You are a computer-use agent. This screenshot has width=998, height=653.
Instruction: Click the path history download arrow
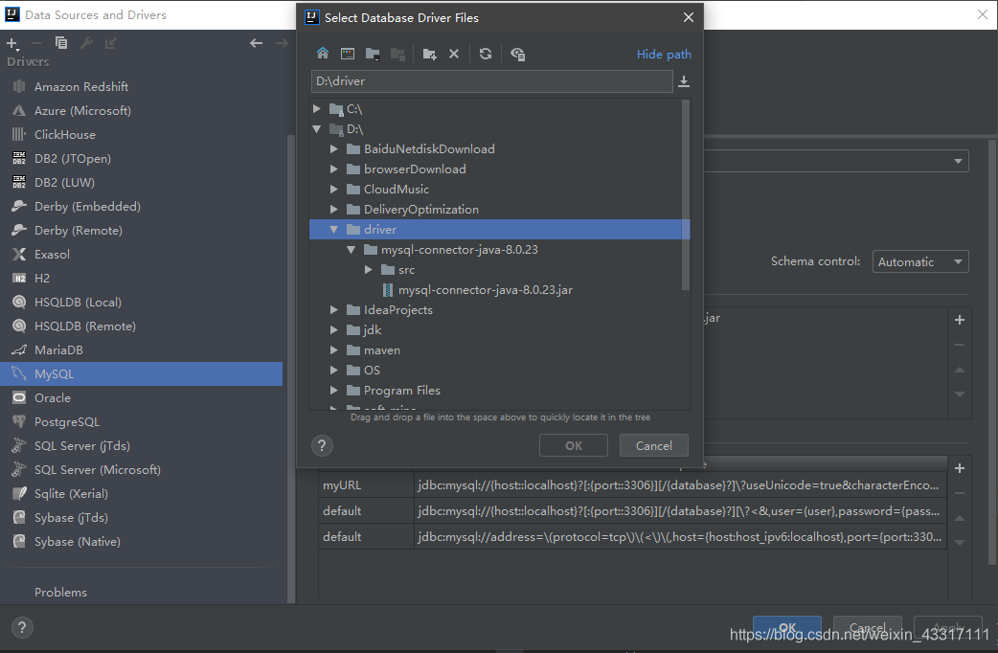pyautogui.click(x=684, y=81)
